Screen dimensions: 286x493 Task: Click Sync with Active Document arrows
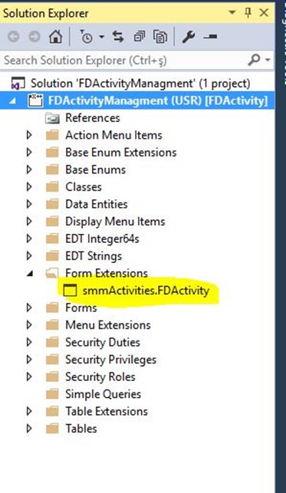click(118, 37)
